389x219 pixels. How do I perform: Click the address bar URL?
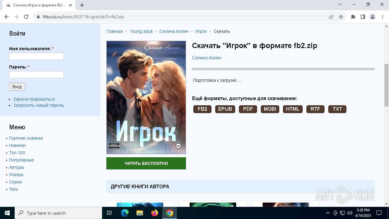coord(83,17)
